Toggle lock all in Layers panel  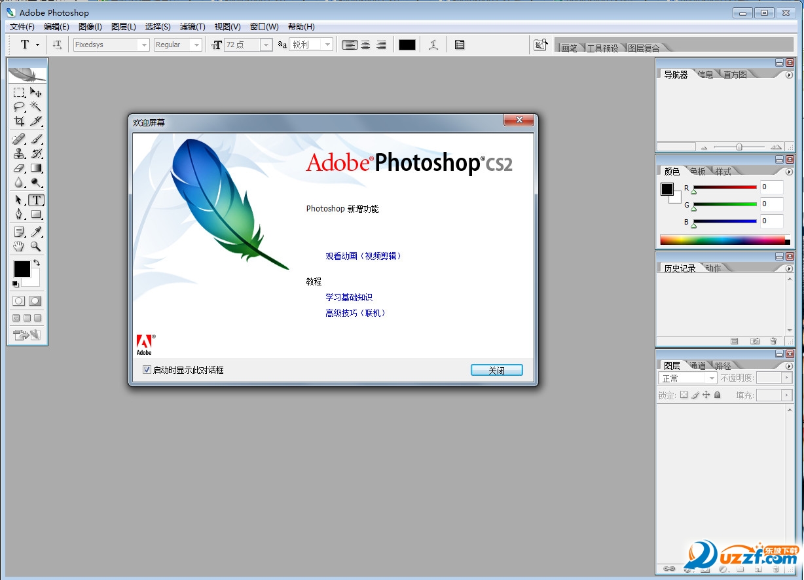pyautogui.click(x=717, y=395)
